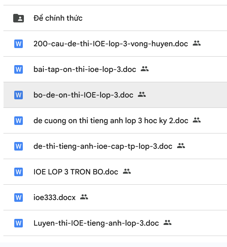227x247 pixels.
Task: Click shared icon beside bo-de-on-thi-IOE-lop-3.doc
Action: (142, 95)
